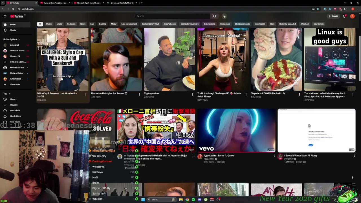Select the Smartphones filter chip
The width and height of the screenshot is (361, 203).
[x=170, y=24]
